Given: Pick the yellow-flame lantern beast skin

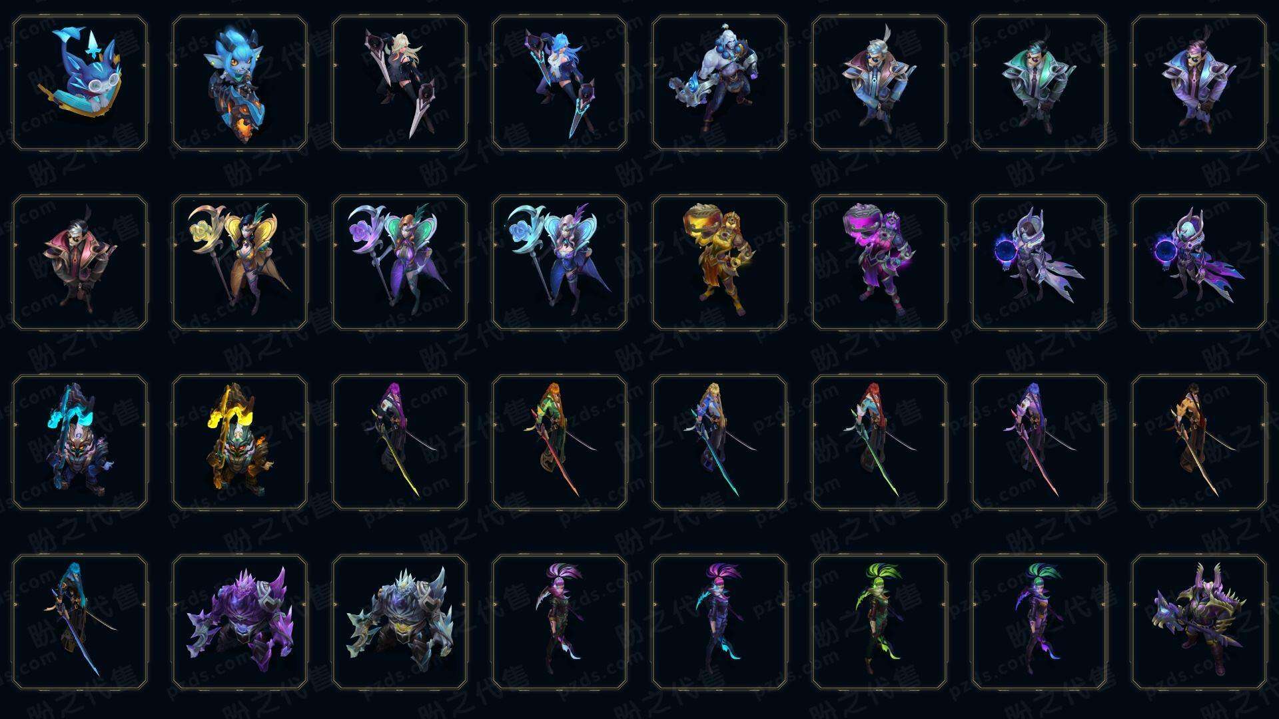Looking at the screenshot, I should tap(240, 442).
